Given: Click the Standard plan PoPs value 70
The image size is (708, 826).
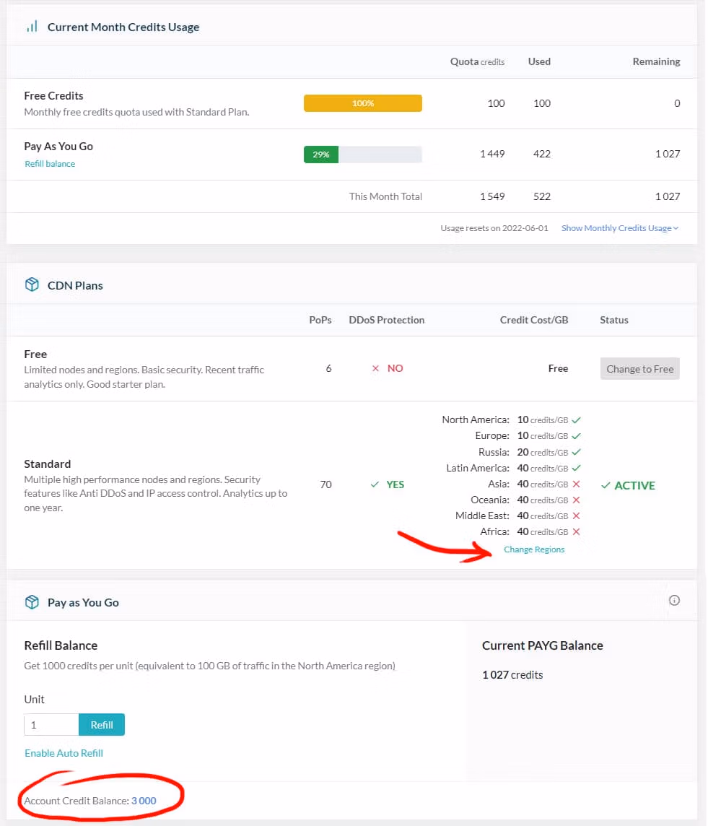Looking at the screenshot, I should coord(325,484).
